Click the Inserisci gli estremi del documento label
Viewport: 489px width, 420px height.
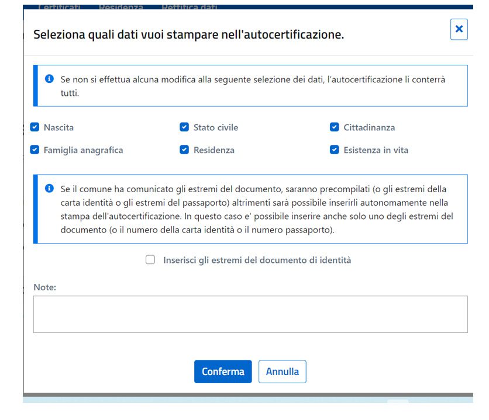257,260
